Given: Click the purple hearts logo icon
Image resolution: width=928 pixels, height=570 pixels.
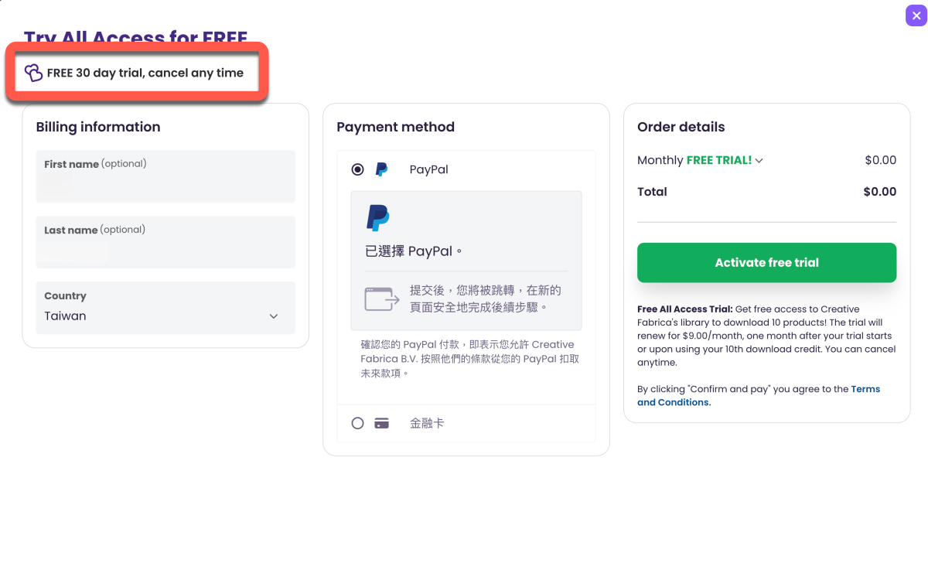Looking at the screenshot, I should pos(33,73).
